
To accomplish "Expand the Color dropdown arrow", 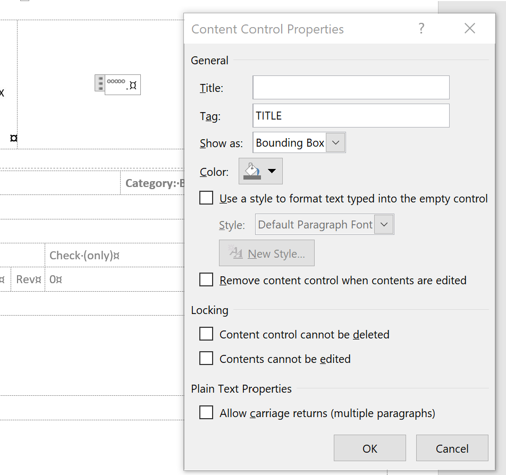I will pos(272,171).
